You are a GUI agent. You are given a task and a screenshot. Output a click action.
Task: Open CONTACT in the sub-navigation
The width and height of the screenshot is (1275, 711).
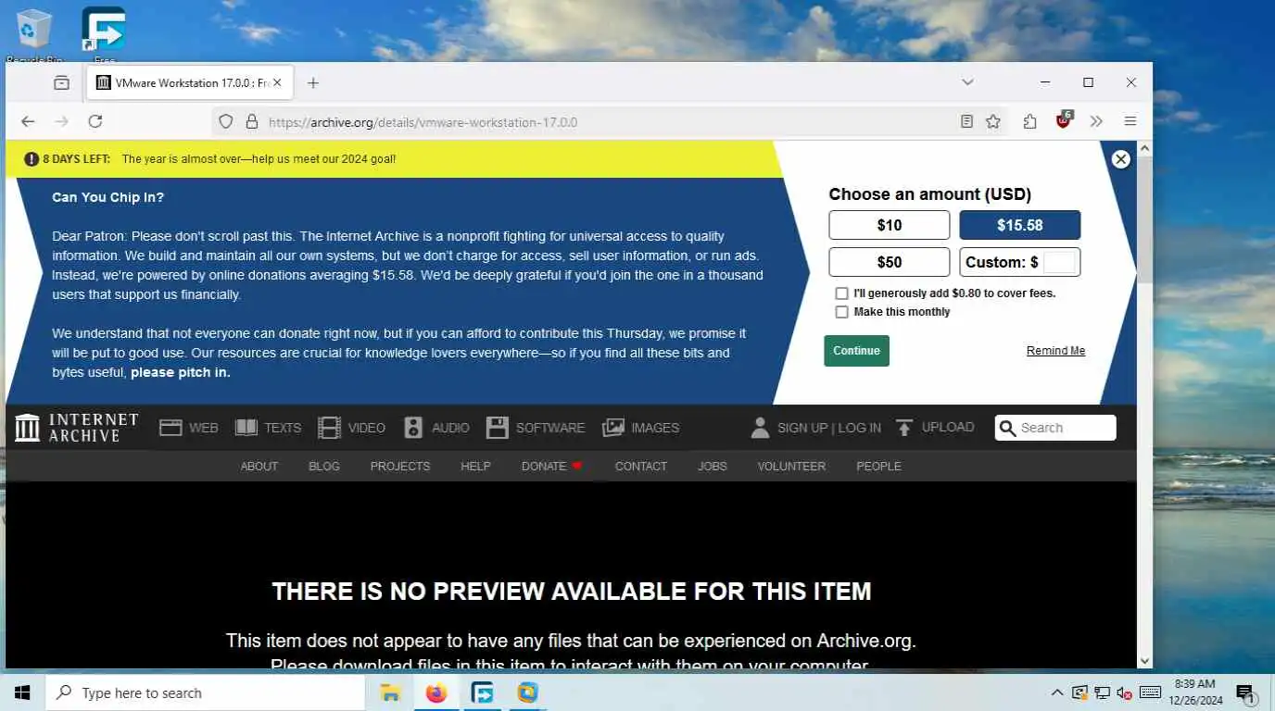641,466
